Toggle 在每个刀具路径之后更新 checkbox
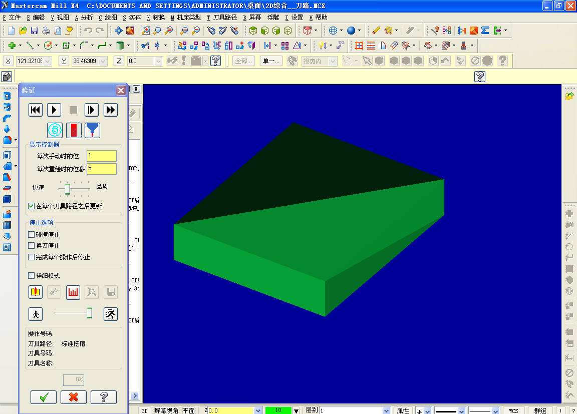This screenshot has width=577, height=414. click(31, 206)
